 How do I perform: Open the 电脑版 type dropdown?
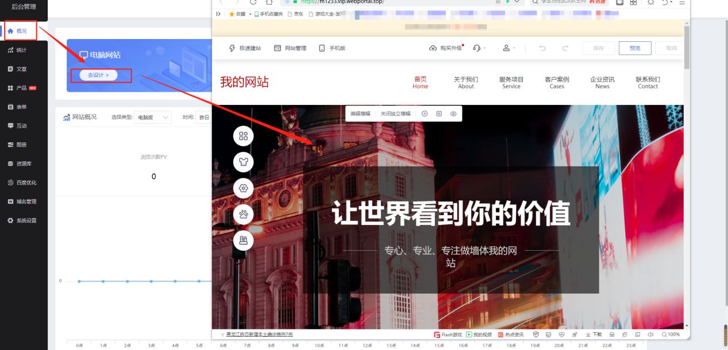[x=153, y=117]
